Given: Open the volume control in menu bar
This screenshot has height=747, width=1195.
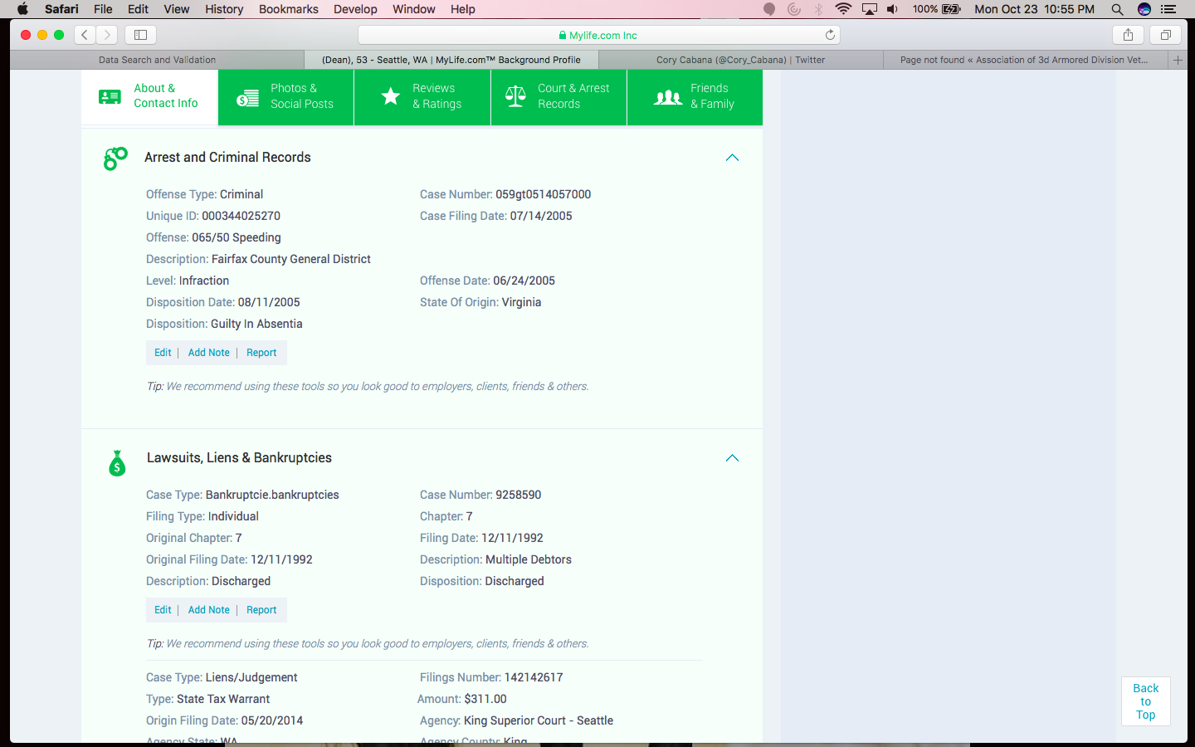Looking at the screenshot, I should (892, 9).
